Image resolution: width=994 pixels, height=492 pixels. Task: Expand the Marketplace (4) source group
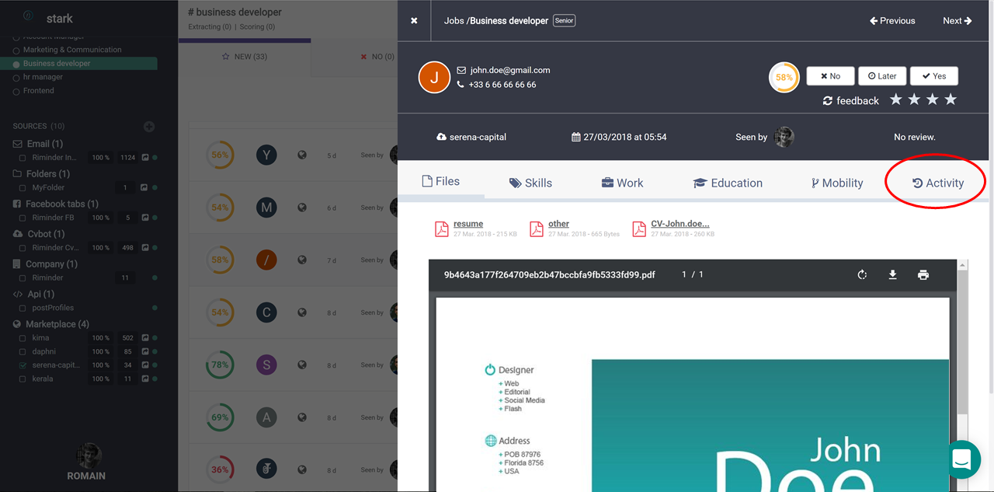pos(51,324)
